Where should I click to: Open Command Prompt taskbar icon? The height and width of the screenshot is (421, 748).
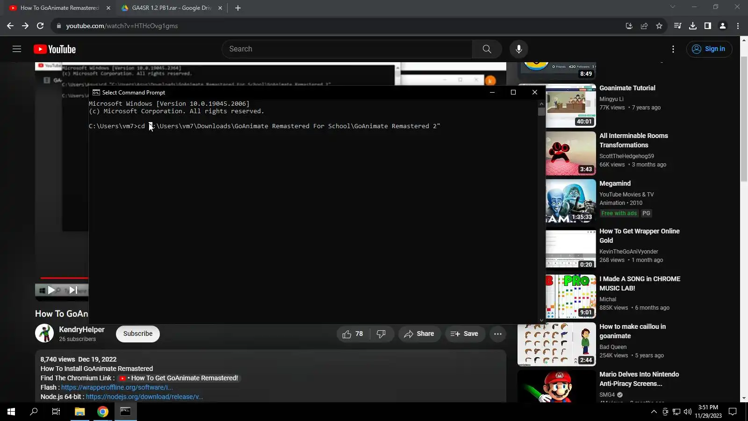pyautogui.click(x=126, y=412)
